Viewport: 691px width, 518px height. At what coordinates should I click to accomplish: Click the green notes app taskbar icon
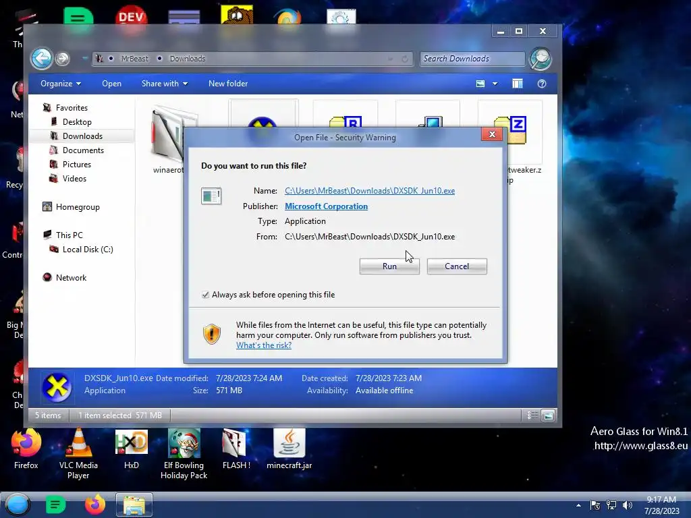click(55, 505)
